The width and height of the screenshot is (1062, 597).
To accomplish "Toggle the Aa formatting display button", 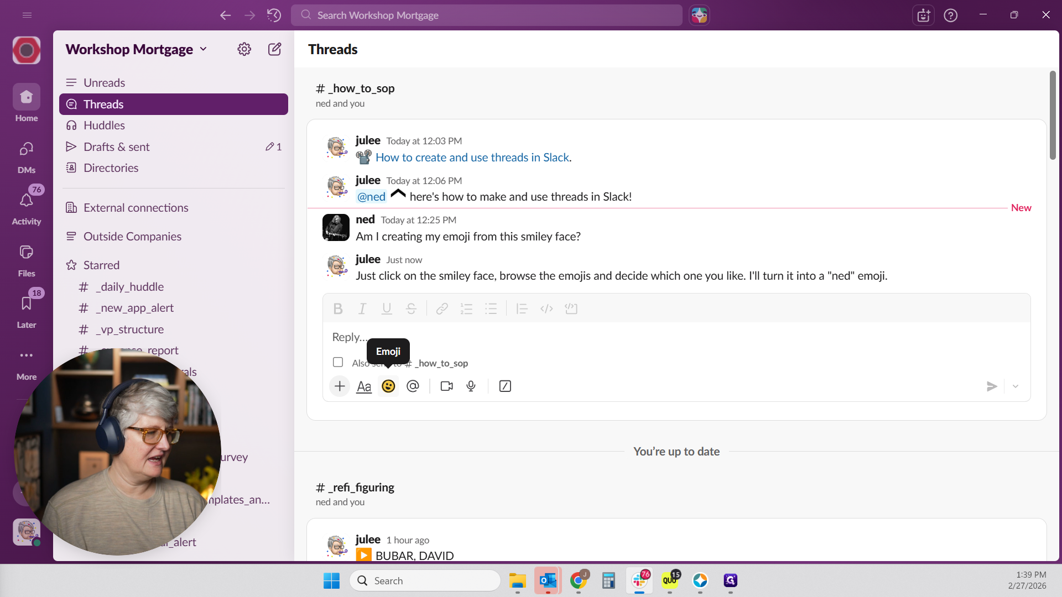I will (364, 386).
